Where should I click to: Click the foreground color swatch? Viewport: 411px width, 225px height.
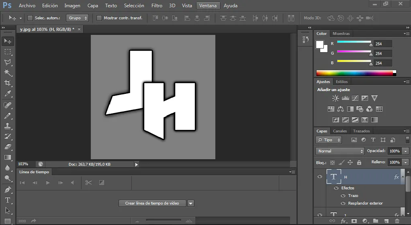pos(319,45)
